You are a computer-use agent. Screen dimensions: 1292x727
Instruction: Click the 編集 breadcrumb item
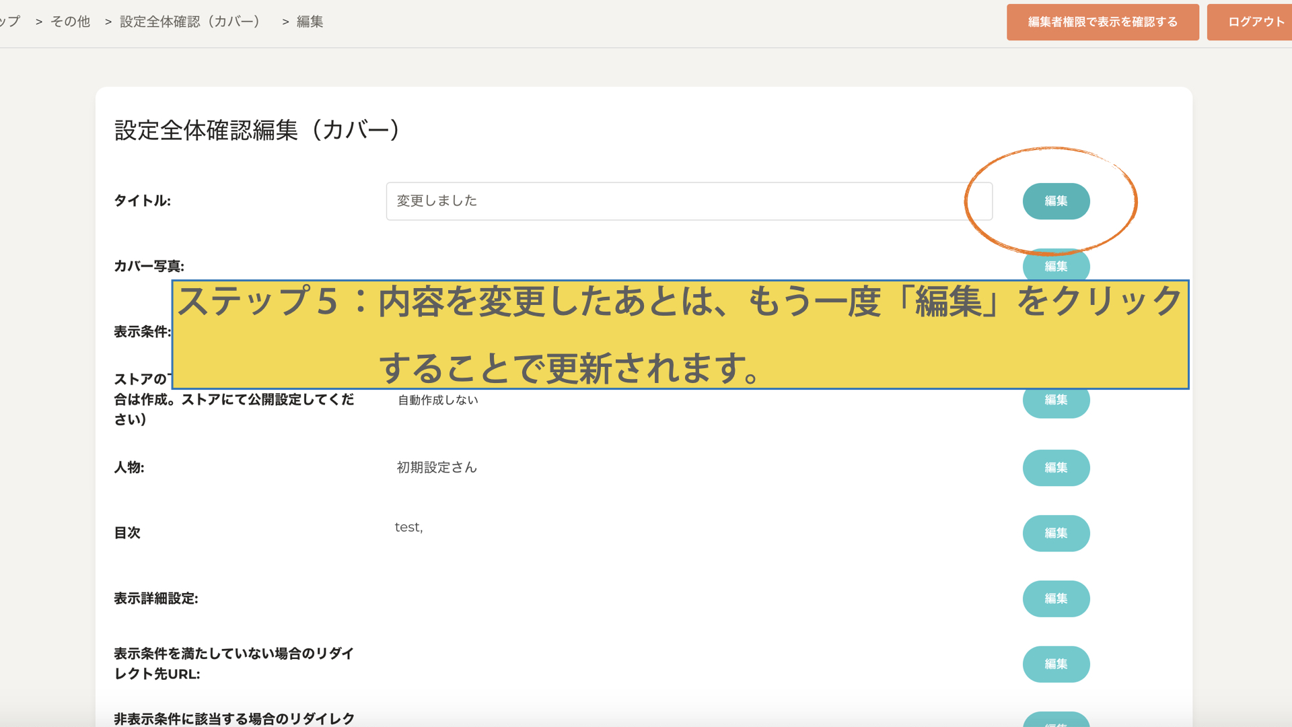click(x=310, y=22)
